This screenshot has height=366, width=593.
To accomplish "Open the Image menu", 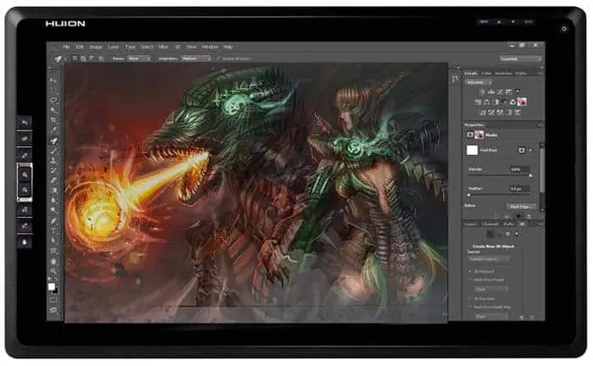I will coord(95,47).
